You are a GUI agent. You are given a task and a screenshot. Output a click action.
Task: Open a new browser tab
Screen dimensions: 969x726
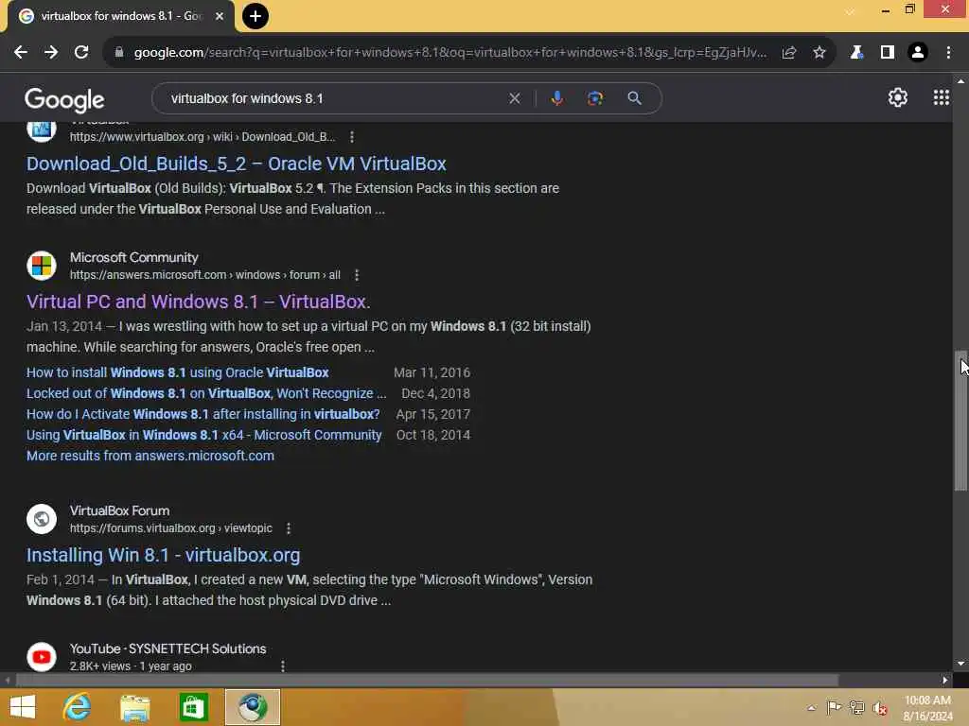(255, 16)
